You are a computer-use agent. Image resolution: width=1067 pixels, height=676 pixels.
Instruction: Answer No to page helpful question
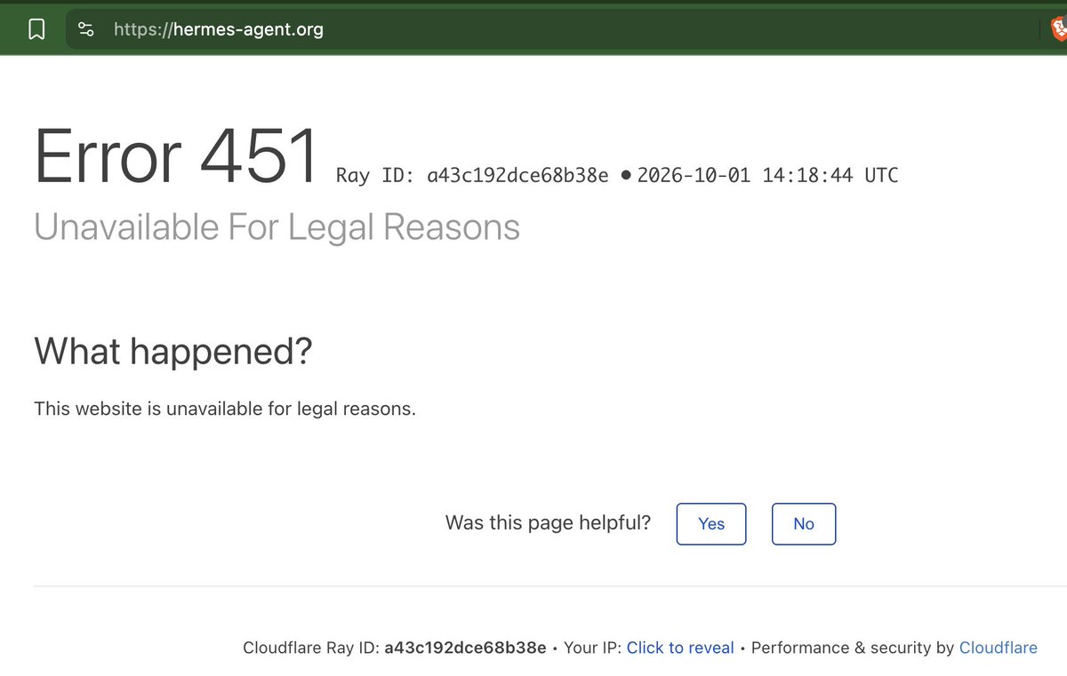(x=804, y=524)
